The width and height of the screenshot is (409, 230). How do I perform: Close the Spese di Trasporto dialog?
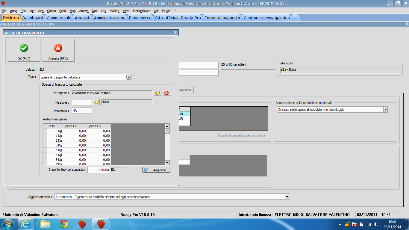(175, 33)
